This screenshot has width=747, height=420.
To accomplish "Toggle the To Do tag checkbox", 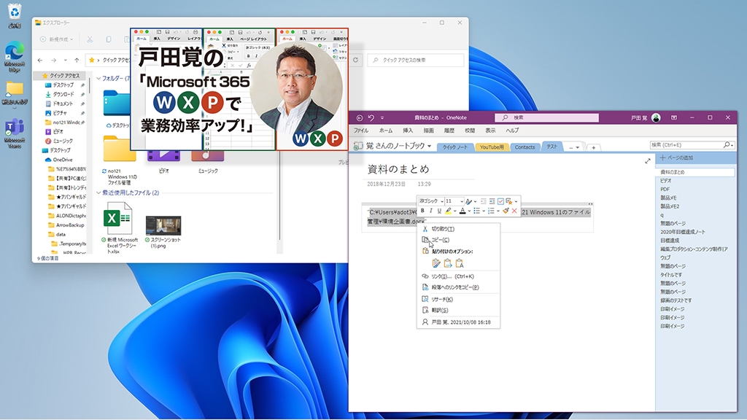I will (x=500, y=201).
